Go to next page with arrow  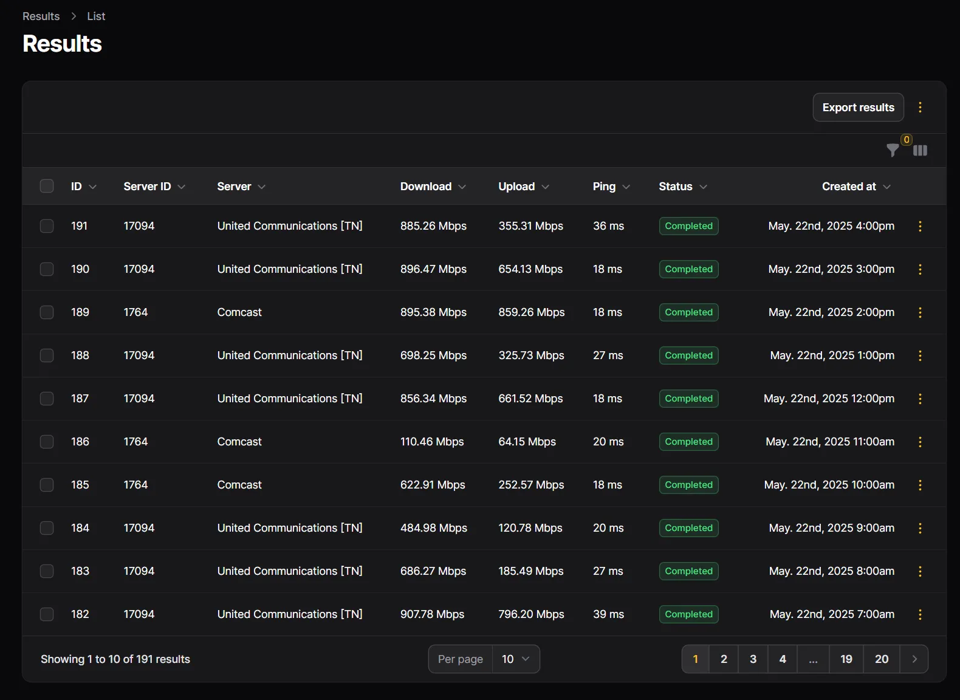click(x=914, y=659)
